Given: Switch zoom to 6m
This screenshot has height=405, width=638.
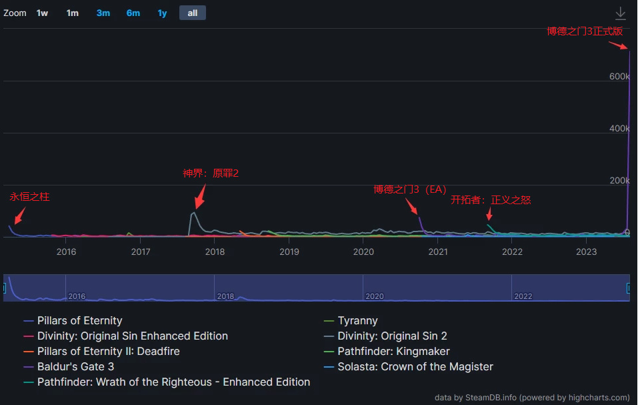Looking at the screenshot, I should click(x=133, y=13).
